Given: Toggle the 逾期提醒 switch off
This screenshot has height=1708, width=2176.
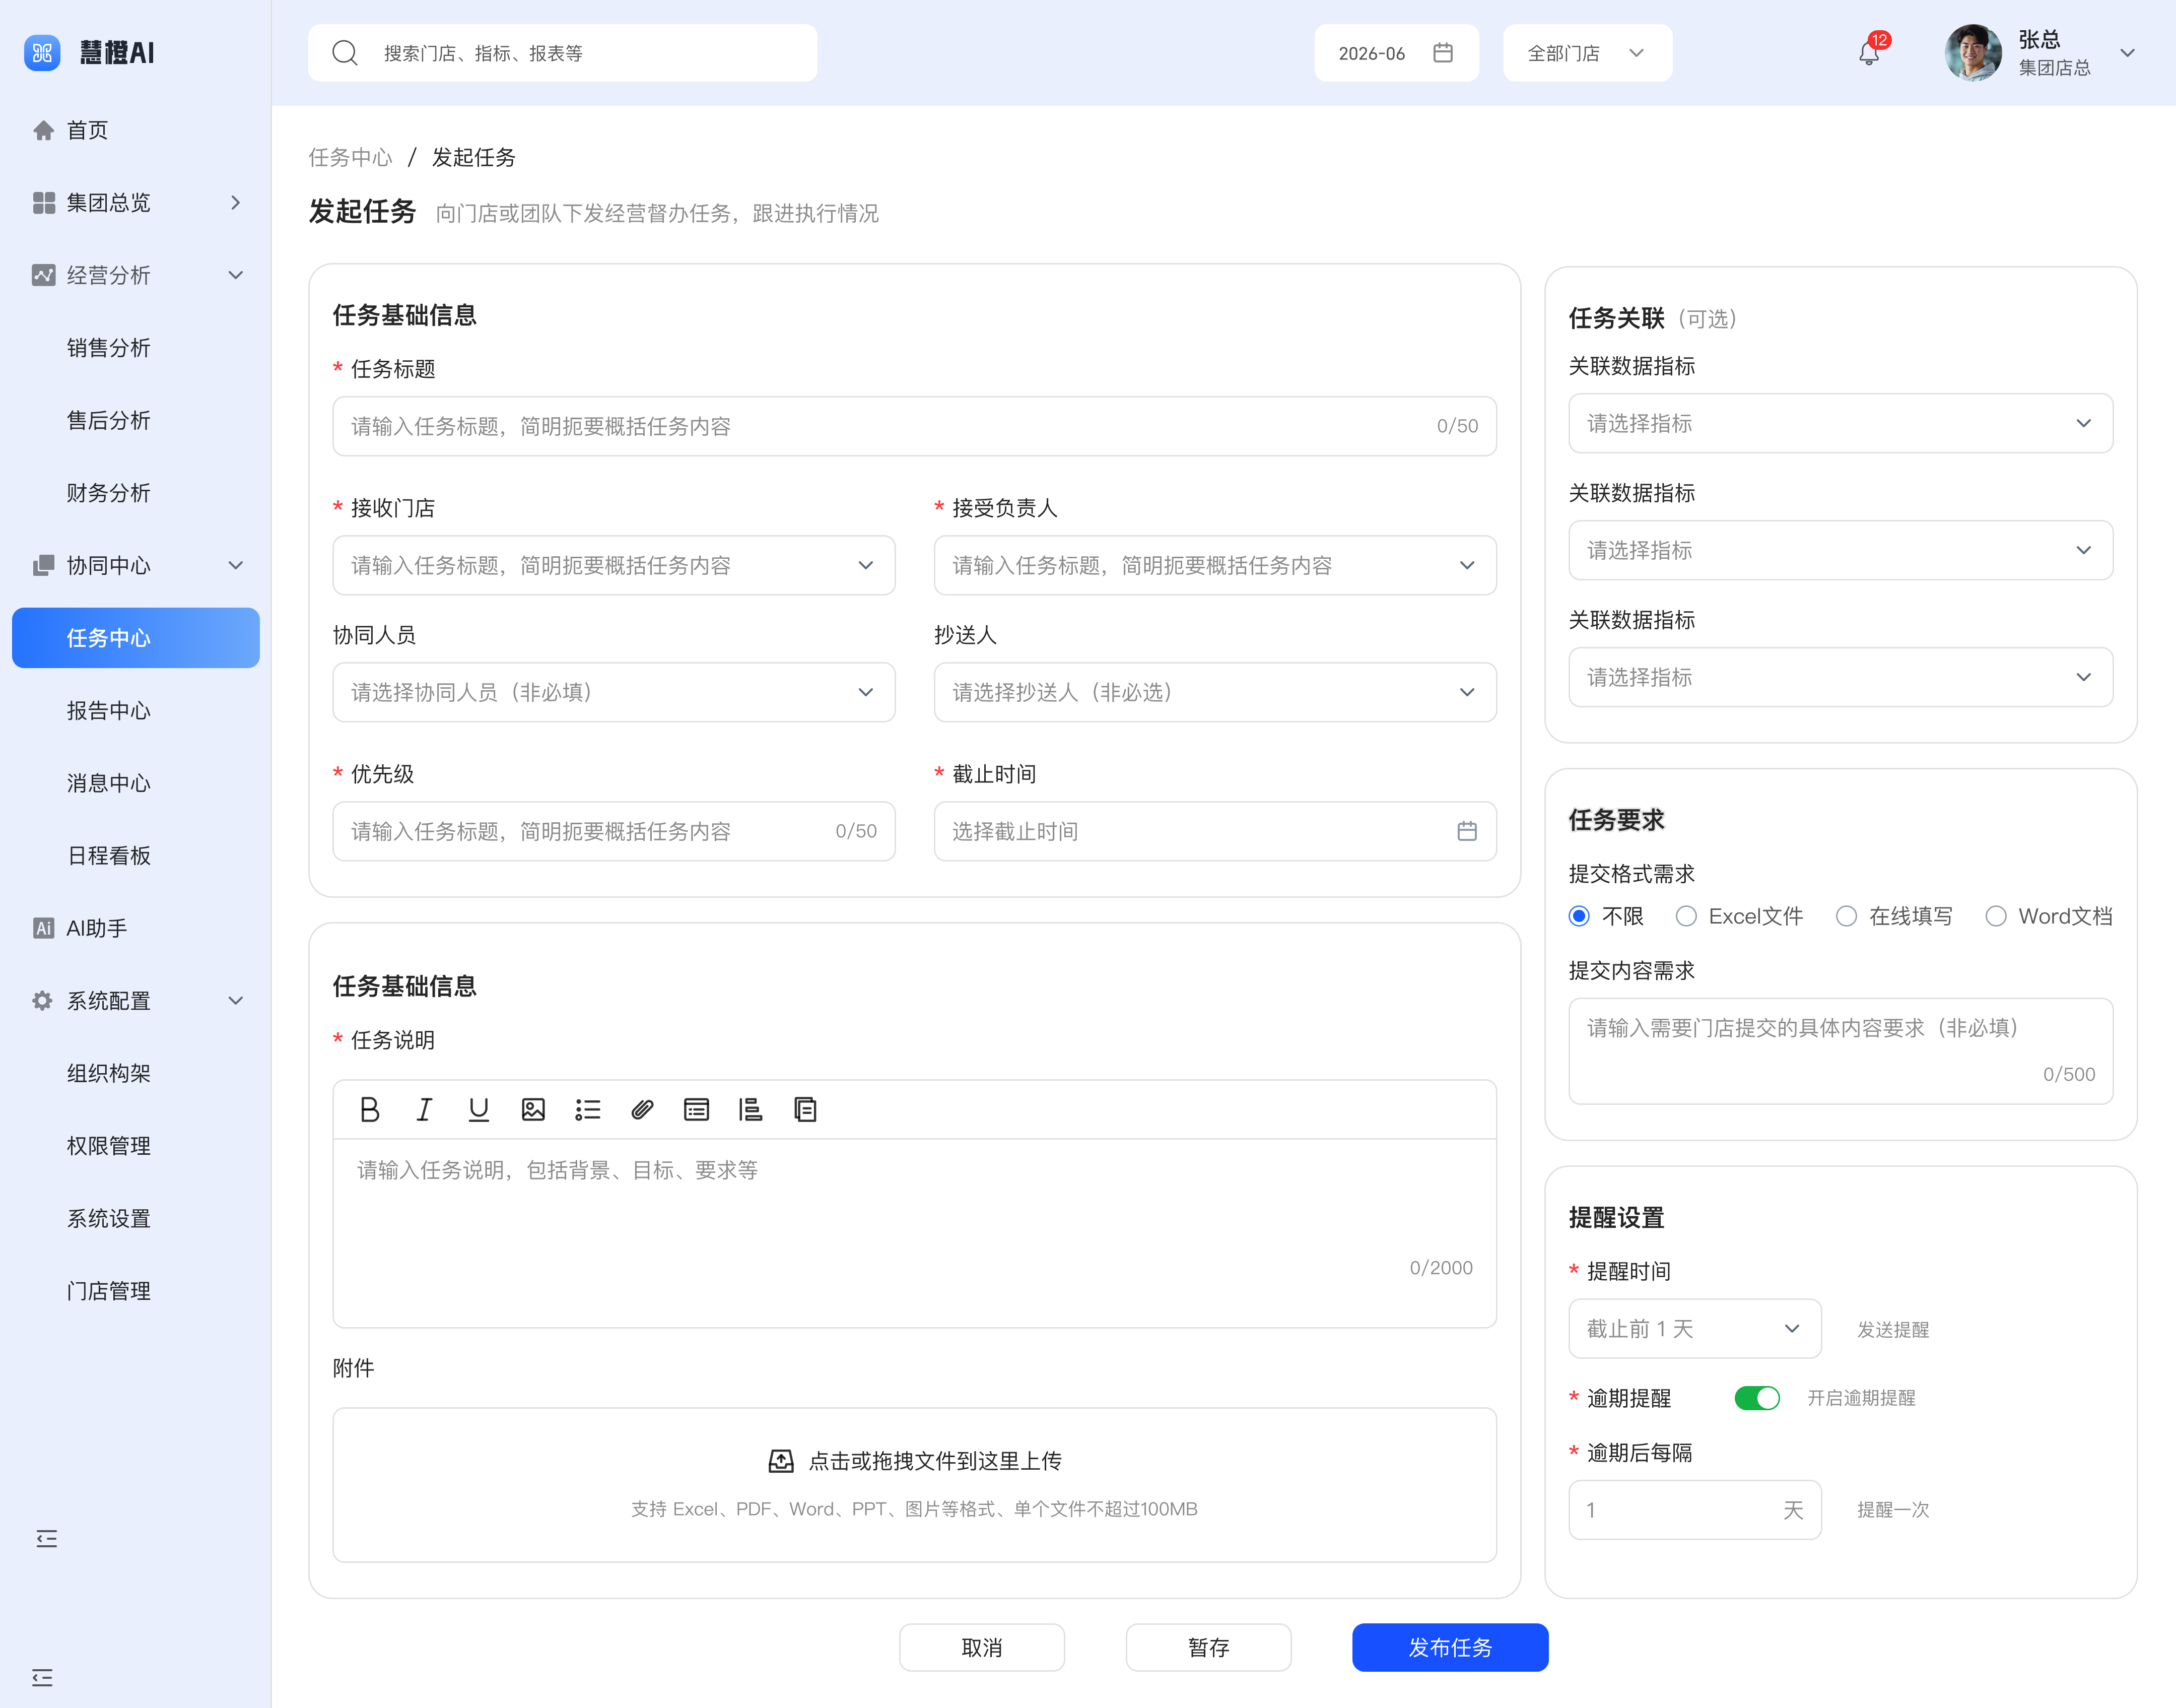Looking at the screenshot, I should point(1756,1398).
